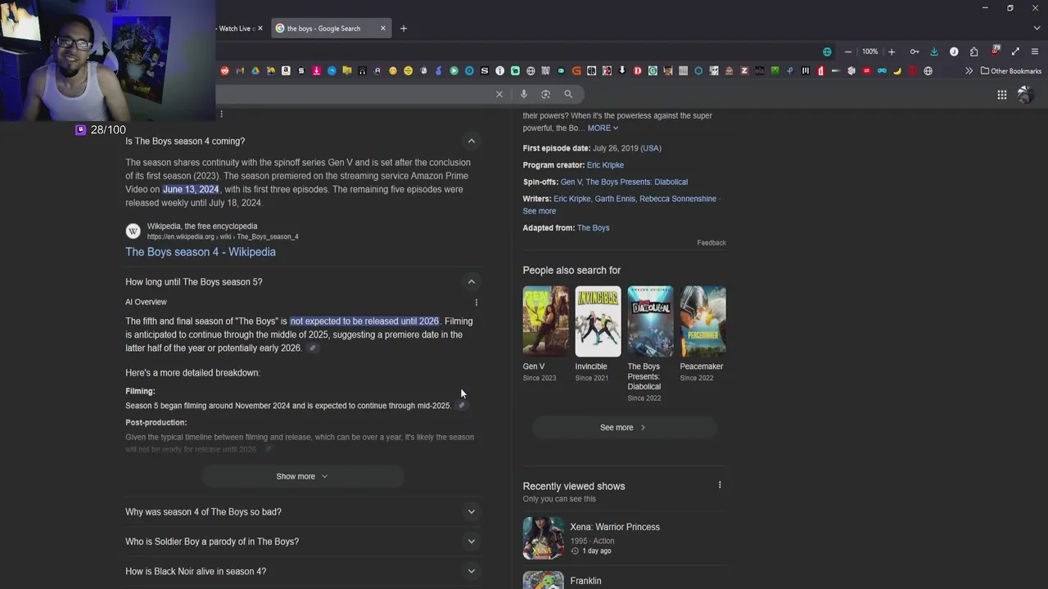Screen dimensions: 1048x589
Task: Open the Rebecca Sonnenshine writer link
Action: 678,199
